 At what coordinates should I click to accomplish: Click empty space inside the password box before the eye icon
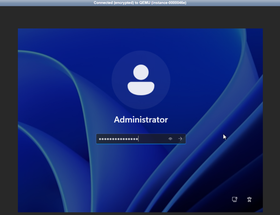(153, 139)
